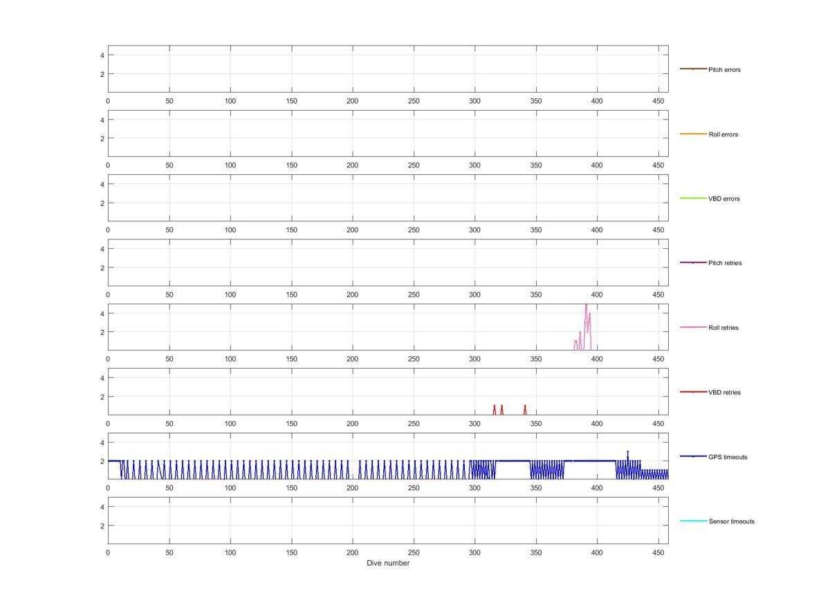Select the blue GPS timeouts legend line

click(693, 456)
